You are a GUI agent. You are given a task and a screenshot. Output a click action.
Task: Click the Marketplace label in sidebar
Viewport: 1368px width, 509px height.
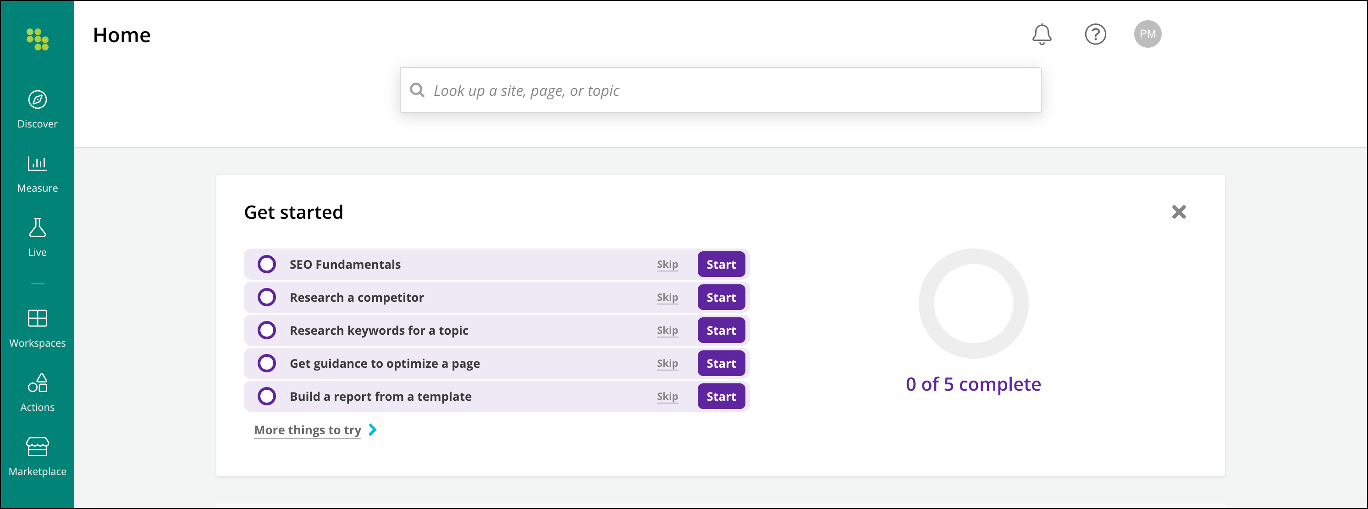click(x=37, y=472)
